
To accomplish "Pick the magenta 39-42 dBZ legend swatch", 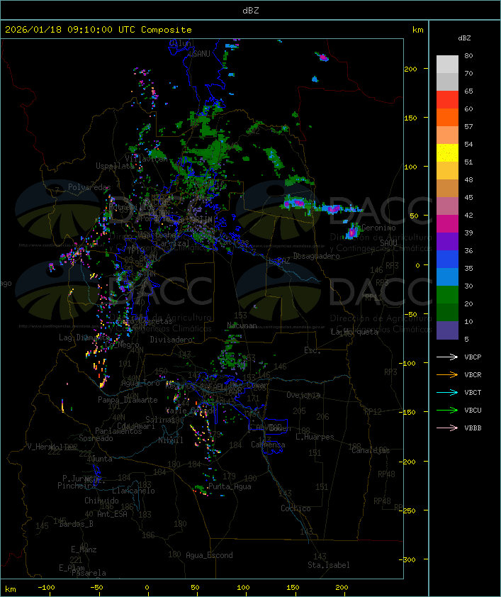I will pos(447,223).
